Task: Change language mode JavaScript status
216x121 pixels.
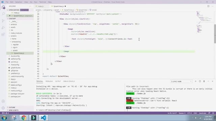Action: (x=202, y=113)
